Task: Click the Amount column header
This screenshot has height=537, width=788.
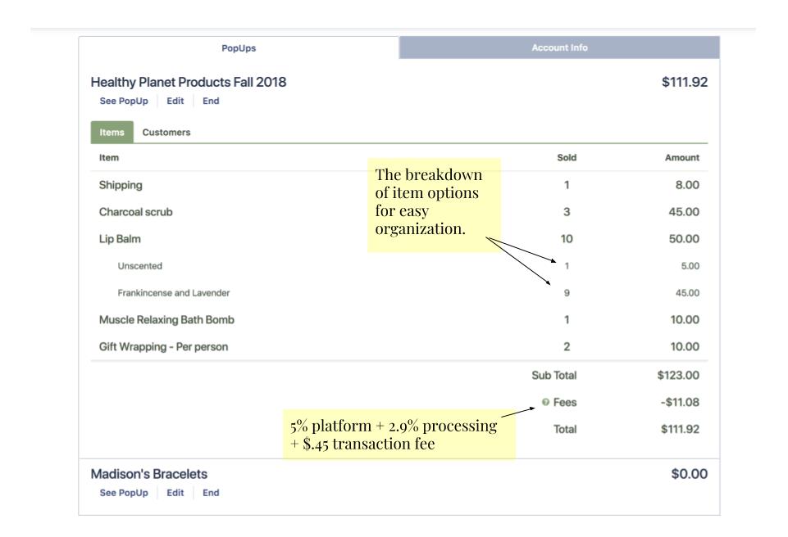Action: click(682, 158)
